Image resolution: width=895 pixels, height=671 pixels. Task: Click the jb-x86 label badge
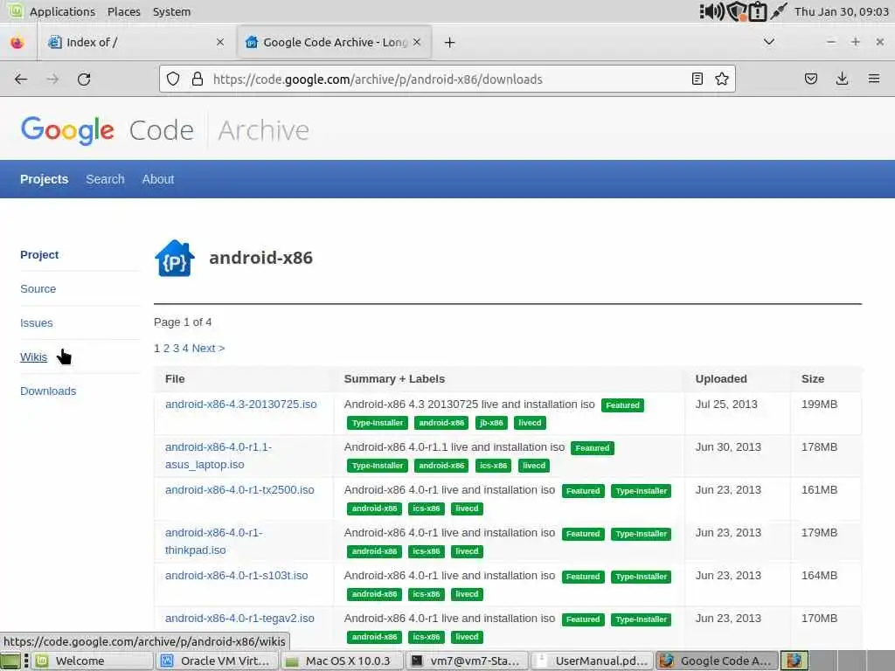(x=491, y=423)
